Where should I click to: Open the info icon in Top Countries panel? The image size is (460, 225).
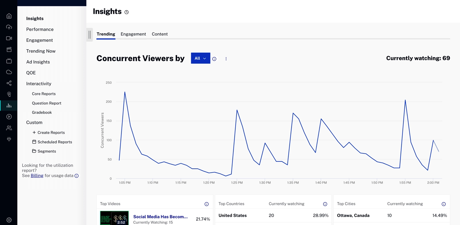[325, 204]
